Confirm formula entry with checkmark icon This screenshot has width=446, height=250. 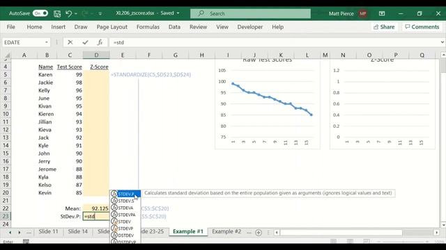(85, 42)
